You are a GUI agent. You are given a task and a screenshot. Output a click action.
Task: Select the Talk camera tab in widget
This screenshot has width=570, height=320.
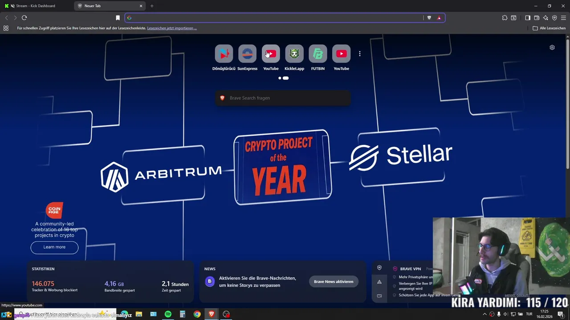[x=379, y=296]
